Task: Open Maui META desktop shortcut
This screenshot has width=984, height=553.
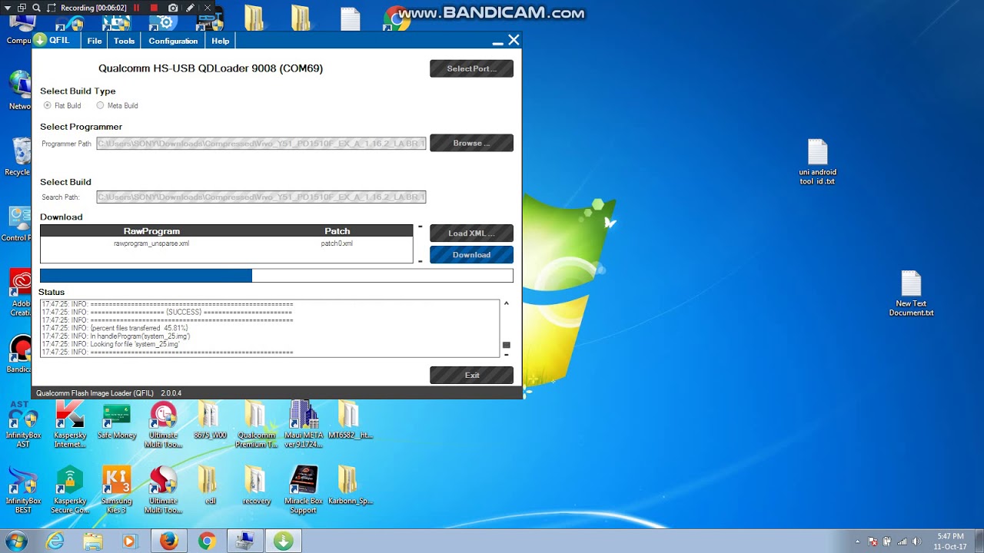Action: (x=304, y=425)
